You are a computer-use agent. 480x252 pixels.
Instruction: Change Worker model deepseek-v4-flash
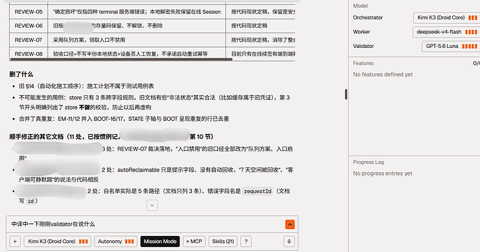coord(447,32)
